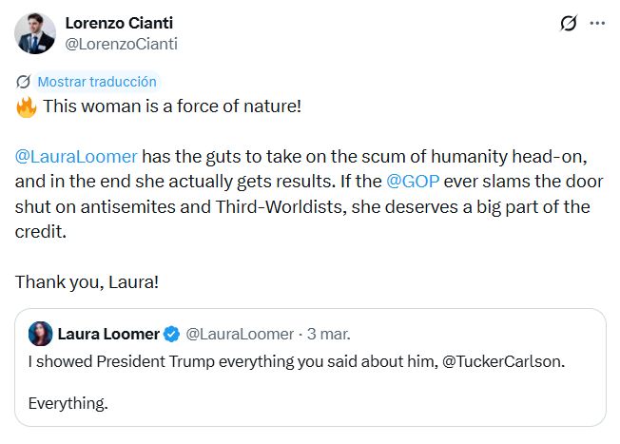This screenshot has height=444, width=620.
Task: Show the translation via Mostrar traducción
Action: pyautogui.click(x=96, y=82)
